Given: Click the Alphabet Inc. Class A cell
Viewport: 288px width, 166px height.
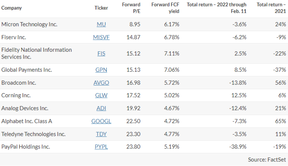Looking at the screenshot, I should [28, 121].
